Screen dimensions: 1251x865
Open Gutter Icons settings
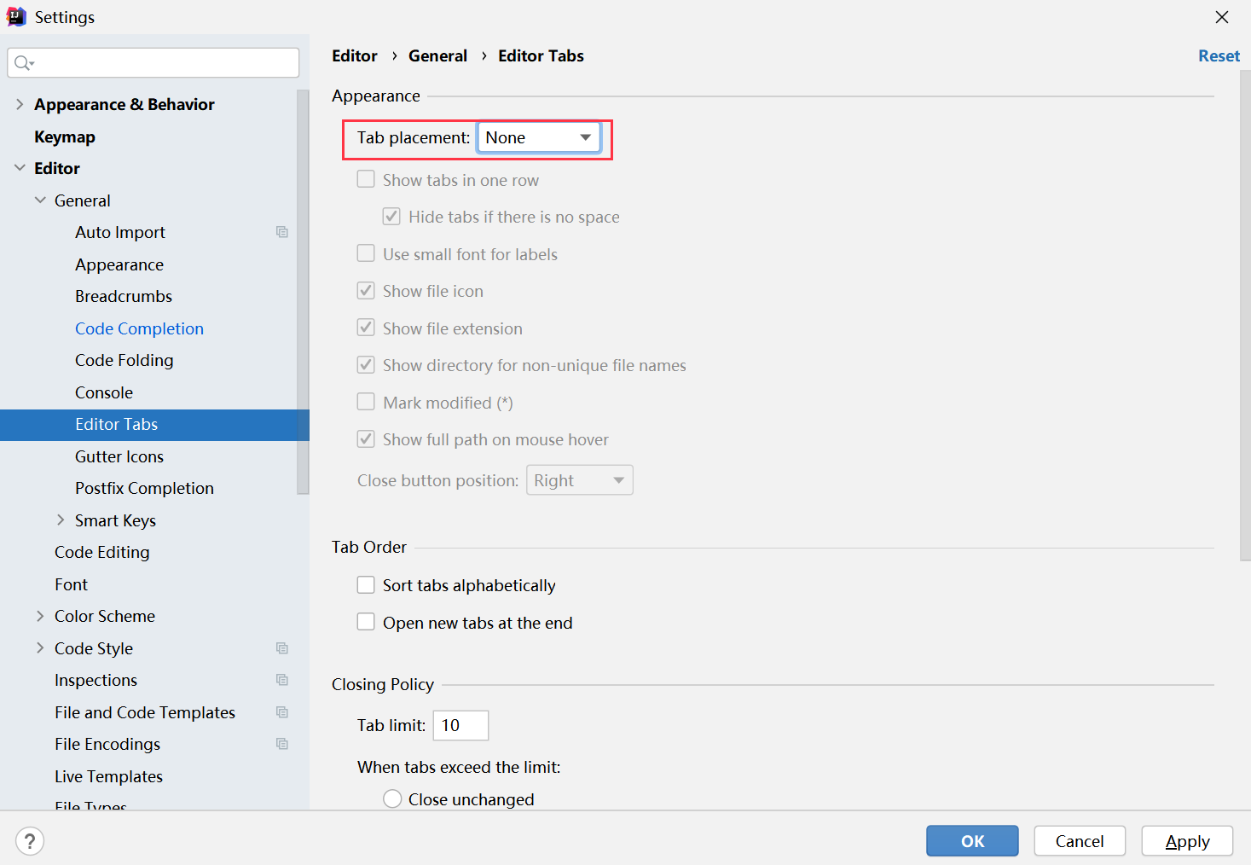tap(119, 456)
